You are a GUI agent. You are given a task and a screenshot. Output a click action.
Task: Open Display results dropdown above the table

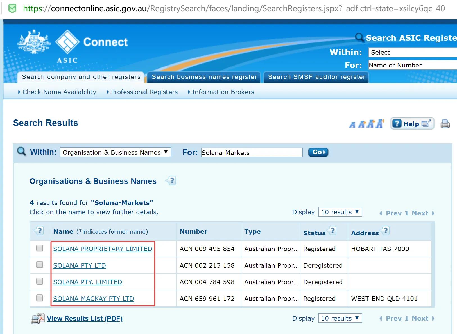pos(340,212)
